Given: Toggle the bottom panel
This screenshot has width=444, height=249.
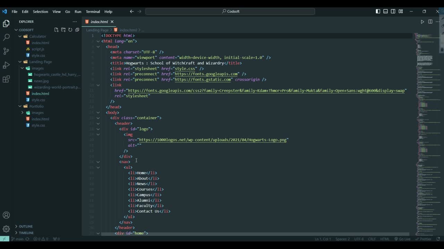Looking at the screenshot, I should point(385,11).
